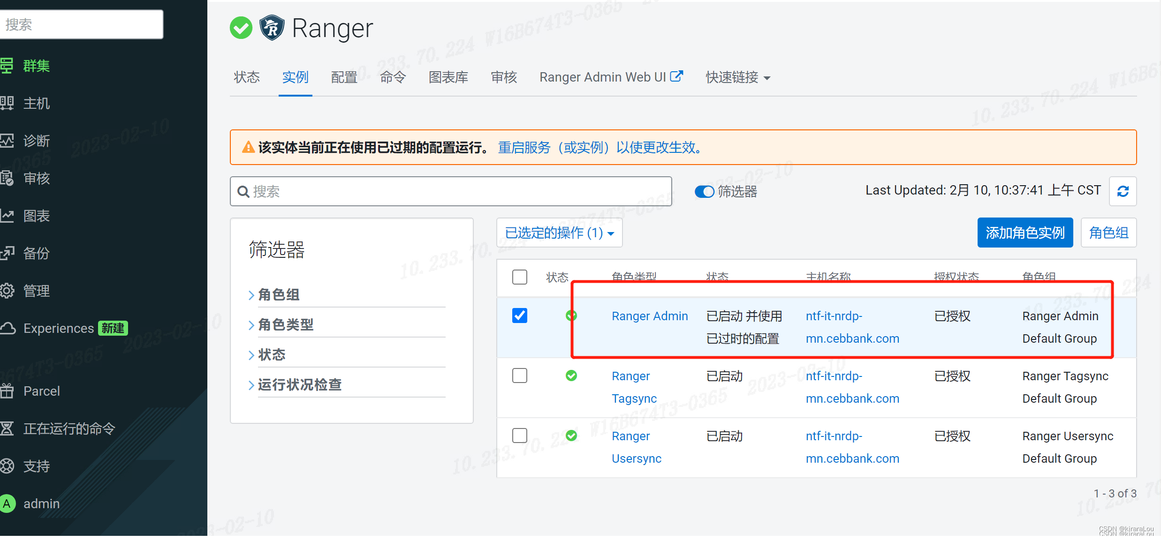Click the Last Updated timestamp text

point(983,190)
